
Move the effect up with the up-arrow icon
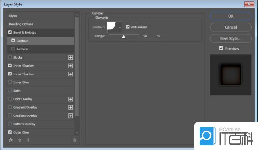pos(19,140)
